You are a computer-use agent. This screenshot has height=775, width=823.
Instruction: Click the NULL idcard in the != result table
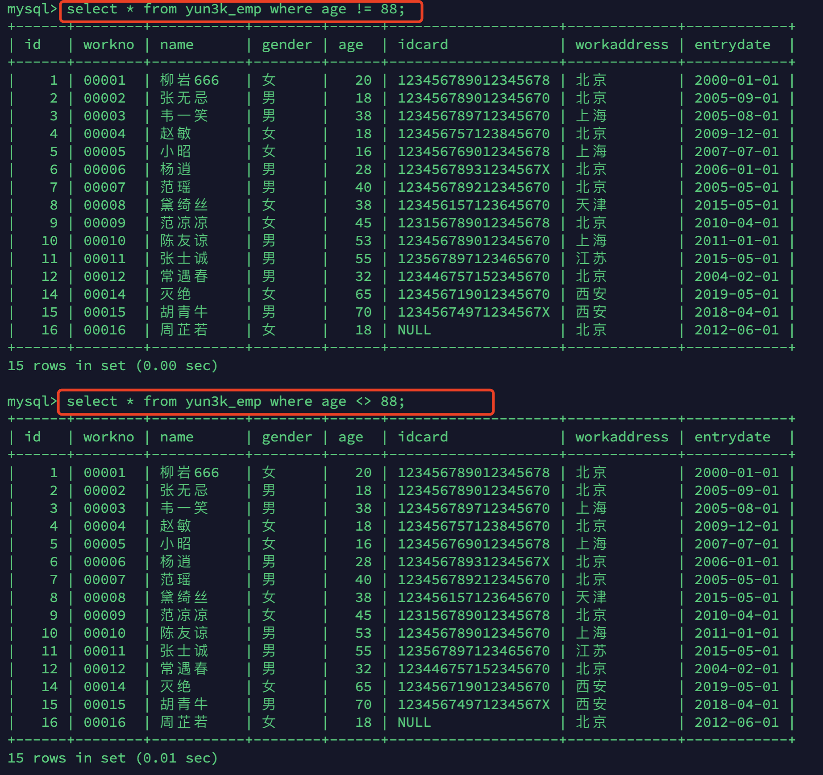click(x=414, y=330)
